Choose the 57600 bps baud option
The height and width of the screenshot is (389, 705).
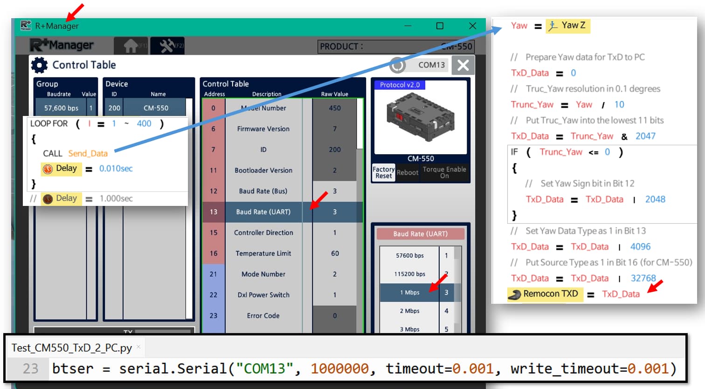click(417, 255)
